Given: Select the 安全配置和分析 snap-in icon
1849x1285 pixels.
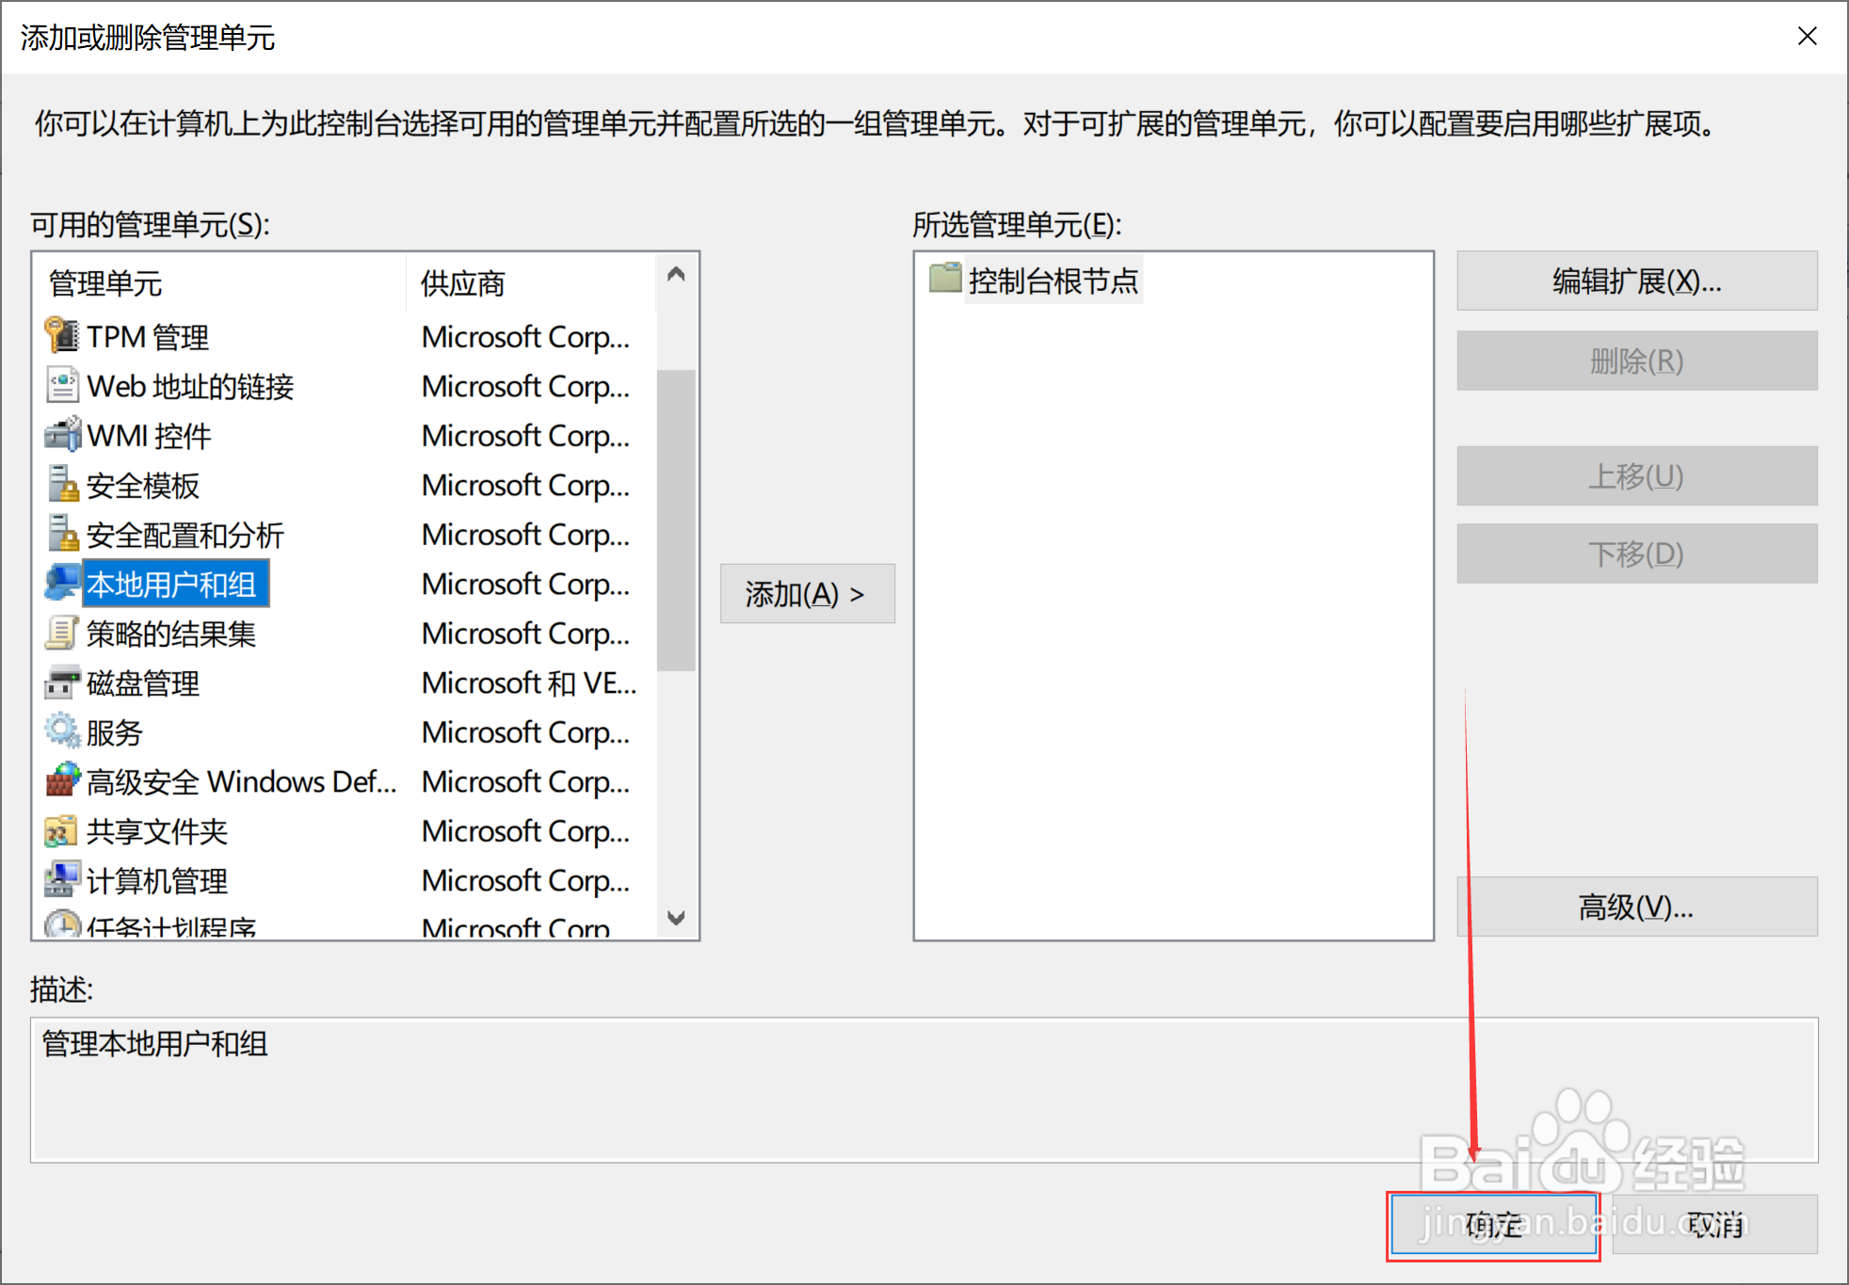Looking at the screenshot, I should tap(61, 534).
